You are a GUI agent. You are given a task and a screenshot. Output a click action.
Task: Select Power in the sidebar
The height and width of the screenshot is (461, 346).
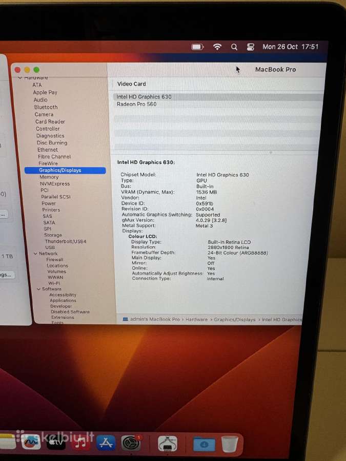(x=49, y=203)
